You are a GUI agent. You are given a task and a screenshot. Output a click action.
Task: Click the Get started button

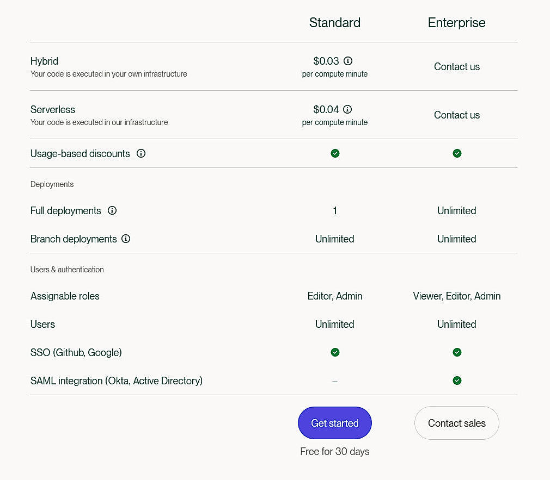334,423
